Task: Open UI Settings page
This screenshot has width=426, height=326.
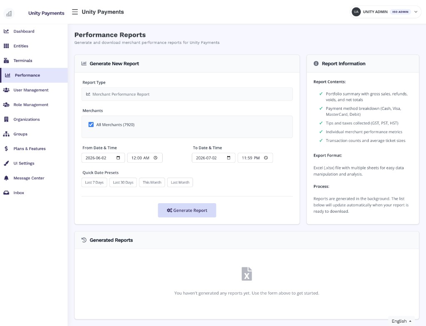Action: click(34, 163)
